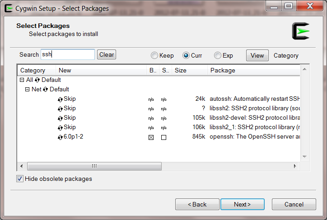This screenshot has height=220, width=327.
Task: Click the cycle icon beside All Default
Action: pos(37,80)
